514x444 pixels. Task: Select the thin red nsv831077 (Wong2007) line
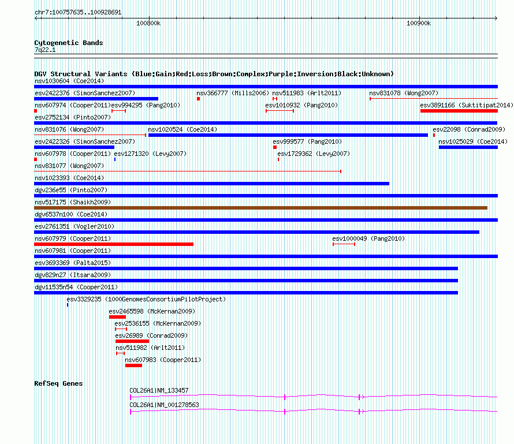(188, 171)
